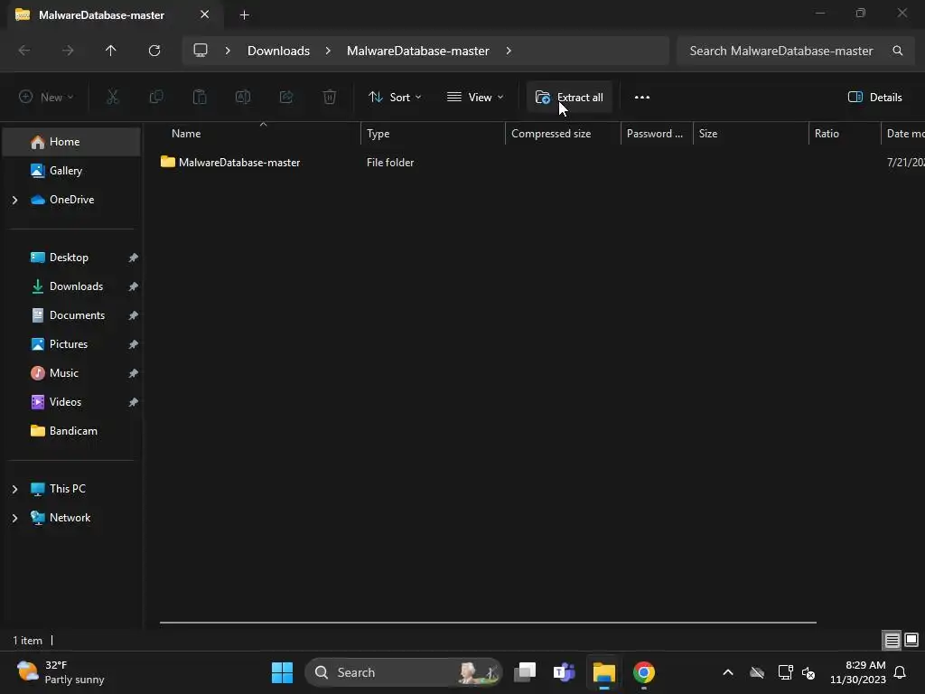Viewport: 925px width, 694px height.
Task: Click the Extract all button
Action: [569, 98]
